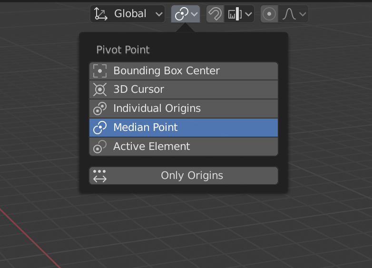
Task: Click the Pivot Point heading text
Action: [x=123, y=50]
